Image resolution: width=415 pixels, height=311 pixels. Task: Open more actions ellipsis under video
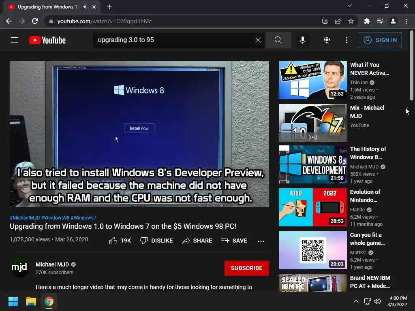(261, 241)
